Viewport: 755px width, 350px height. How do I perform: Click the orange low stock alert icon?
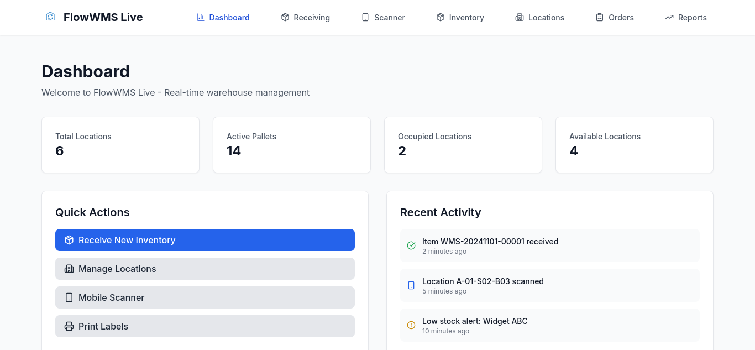tap(411, 325)
